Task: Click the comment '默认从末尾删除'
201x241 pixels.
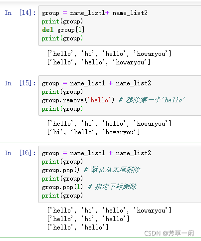Action: click(116, 170)
